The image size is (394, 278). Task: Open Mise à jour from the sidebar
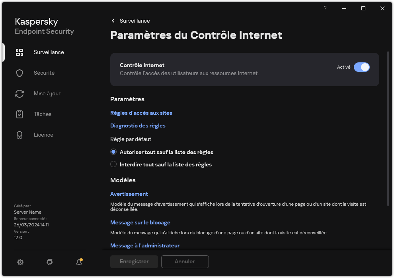pyautogui.click(x=19, y=93)
